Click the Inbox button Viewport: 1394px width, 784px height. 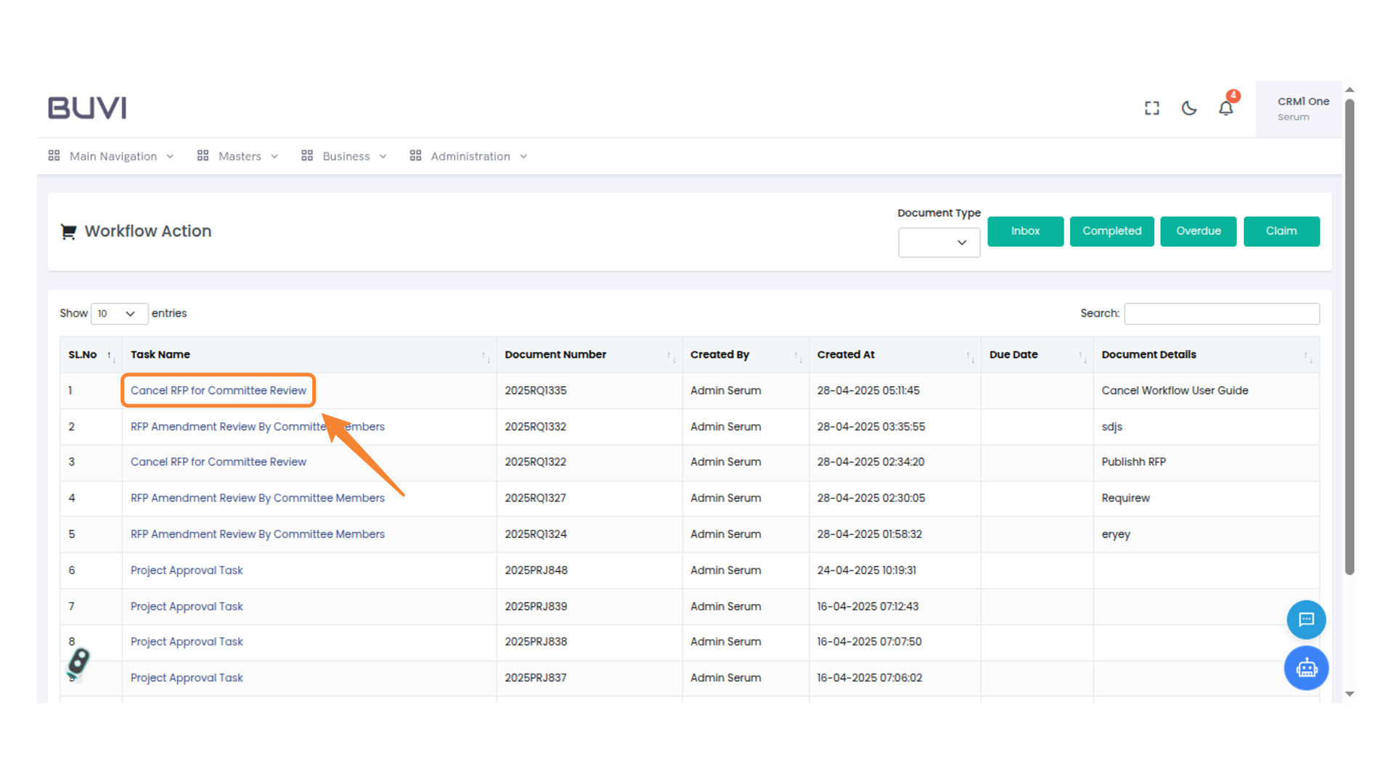point(1024,231)
